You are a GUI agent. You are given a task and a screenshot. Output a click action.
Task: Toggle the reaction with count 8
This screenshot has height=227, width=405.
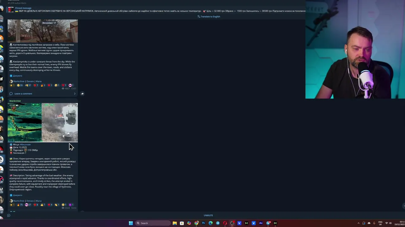[36, 205]
